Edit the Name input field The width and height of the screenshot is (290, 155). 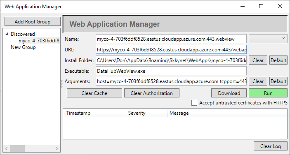coord(171,39)
